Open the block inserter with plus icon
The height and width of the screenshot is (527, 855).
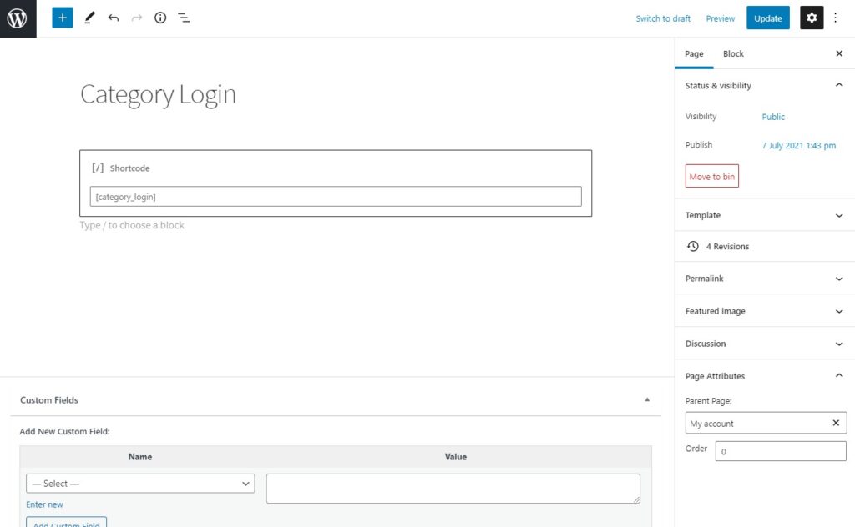(x=62, y=18)
